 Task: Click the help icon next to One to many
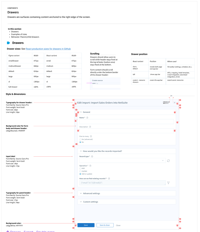coord(90,136)
